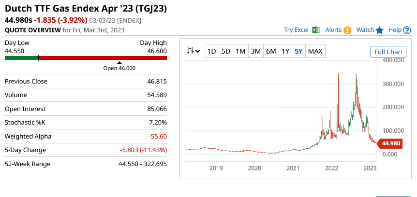The height and width of the screenshot is (197, 417).
Task: Show the 1Y chart period
Action: click(x=285, y=51)
